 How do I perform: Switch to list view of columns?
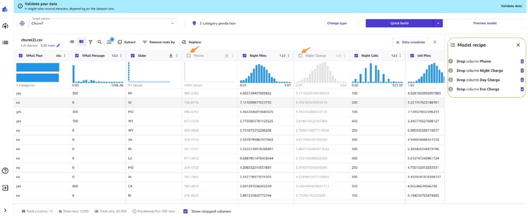pyautogui.click(x=72, y=42)
